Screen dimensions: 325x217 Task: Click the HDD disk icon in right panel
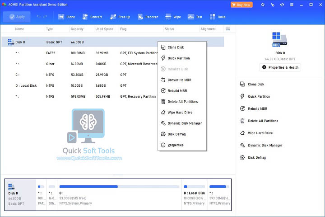click(280, 40)
